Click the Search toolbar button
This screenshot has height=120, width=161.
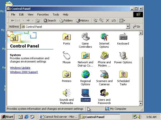50,20
